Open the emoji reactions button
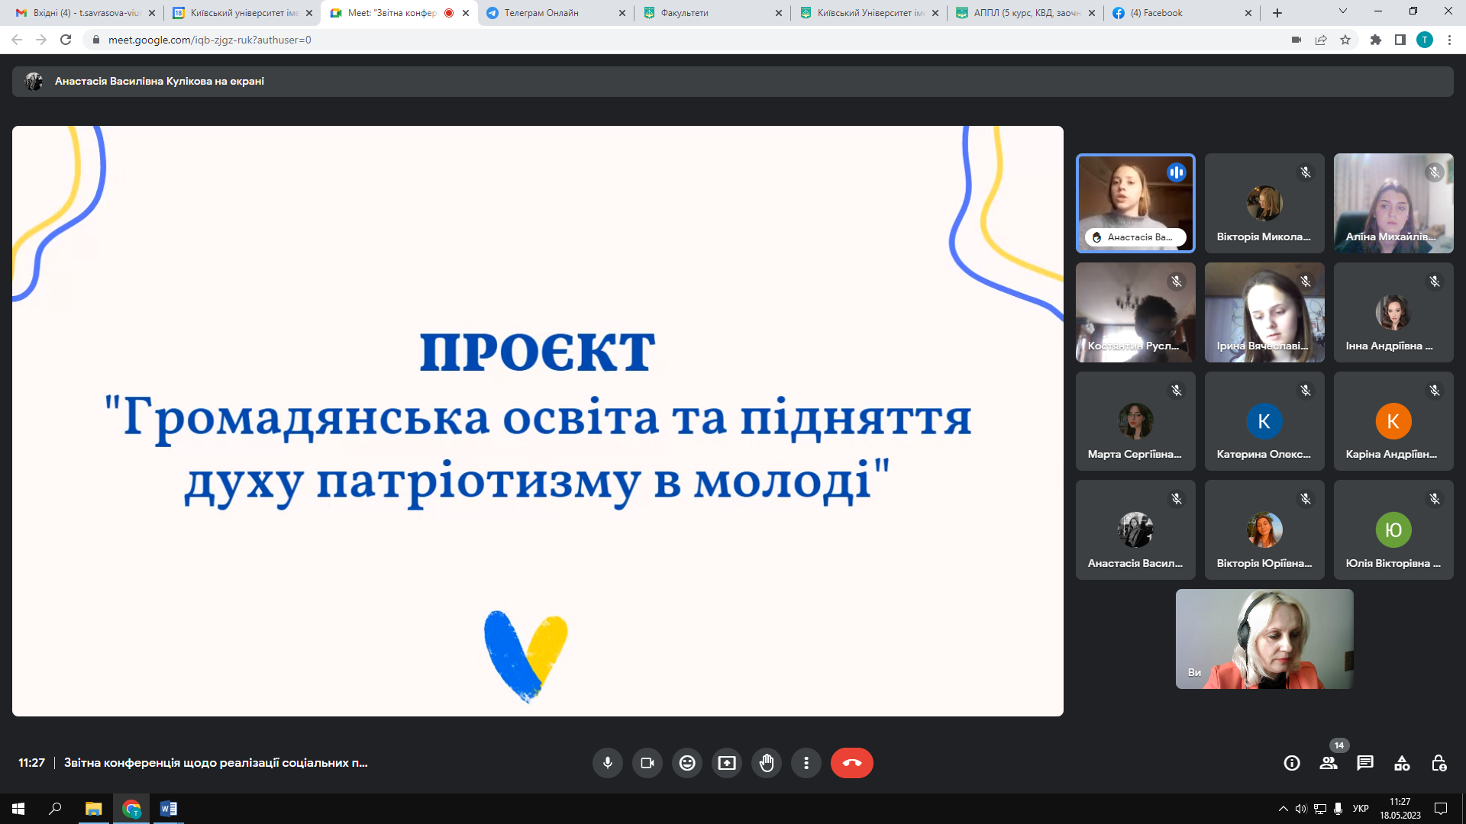The width and height of the screenshot is (1466, 824). [x=687, y=763]
